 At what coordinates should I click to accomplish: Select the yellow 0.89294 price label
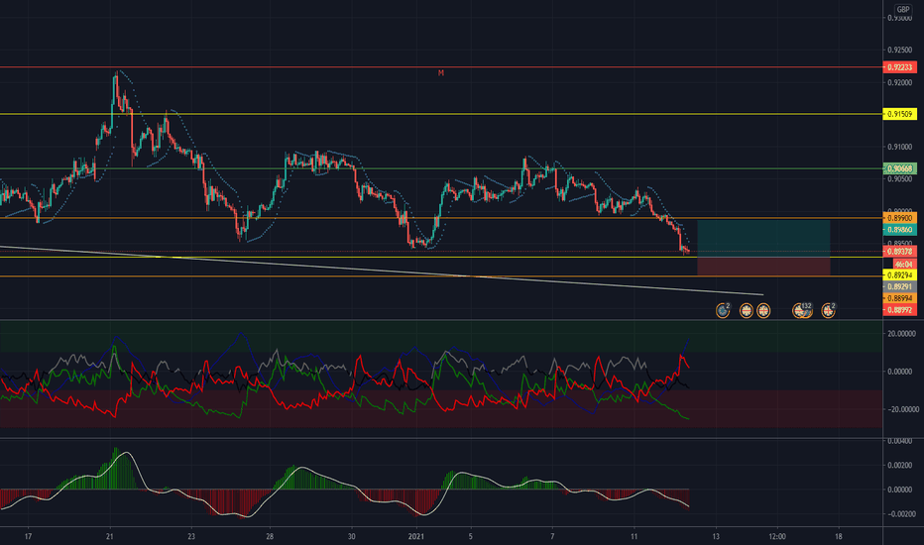pyautogui.click(x=900, y=275)
